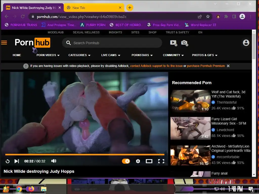Screen dimensions: 259x194
Task: Share this page icon in address bar
Action: coord(200,16)
